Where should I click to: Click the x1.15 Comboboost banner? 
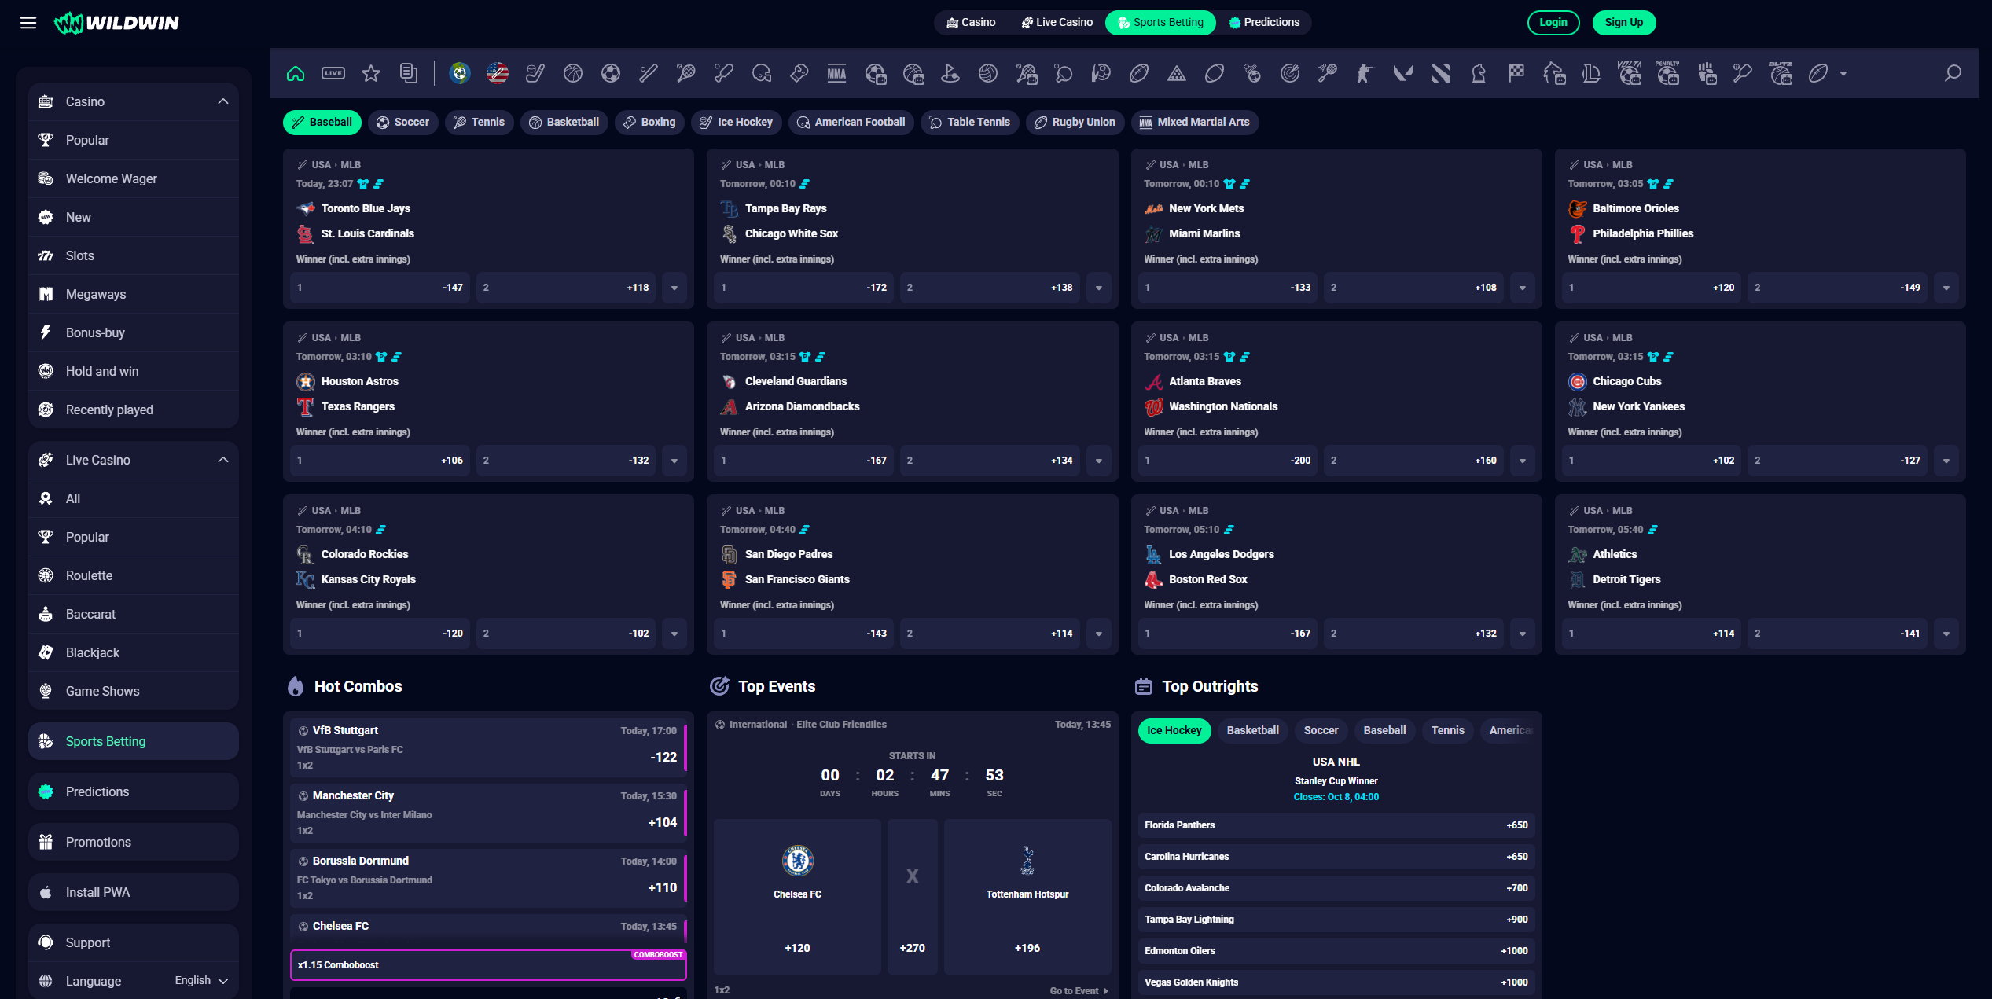coord(488,965)
